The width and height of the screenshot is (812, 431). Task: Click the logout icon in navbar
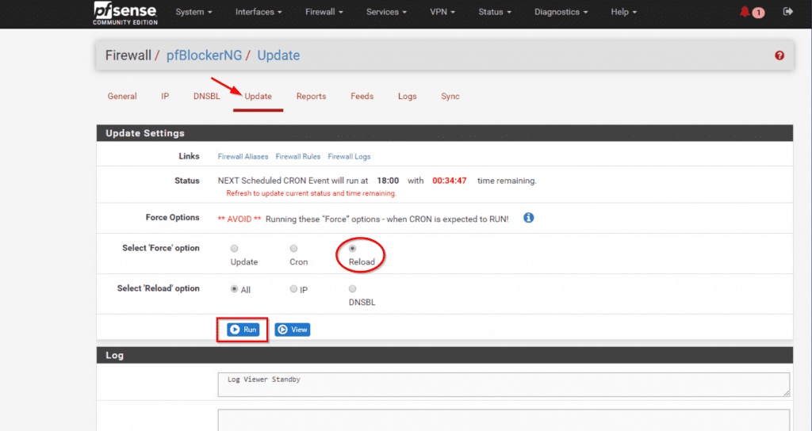coord(787,11)
